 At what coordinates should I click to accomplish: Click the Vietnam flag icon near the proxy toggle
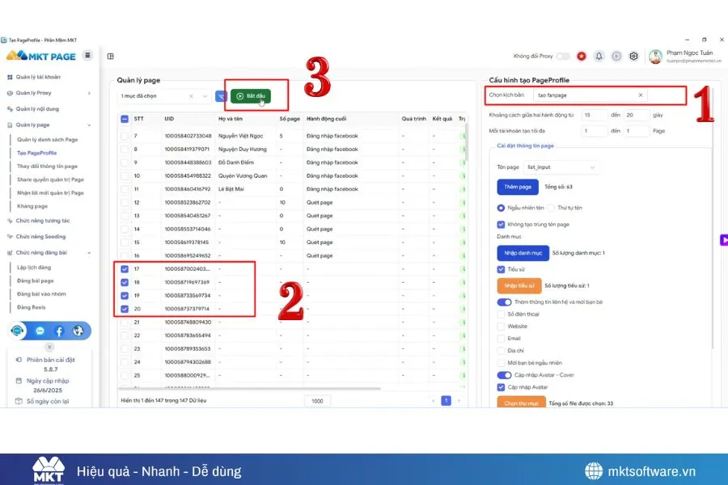tap(582, 54)
